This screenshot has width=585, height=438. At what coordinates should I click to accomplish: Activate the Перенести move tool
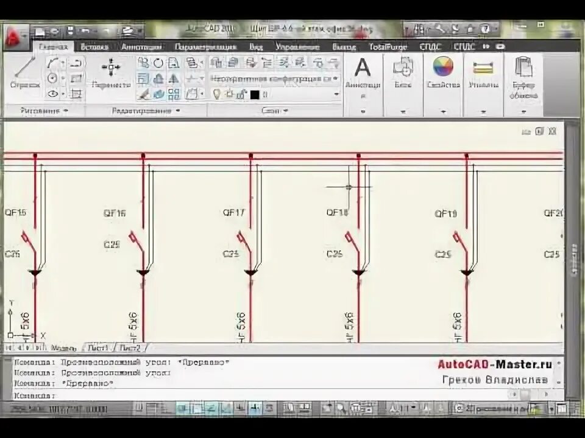tap(111, 72)
